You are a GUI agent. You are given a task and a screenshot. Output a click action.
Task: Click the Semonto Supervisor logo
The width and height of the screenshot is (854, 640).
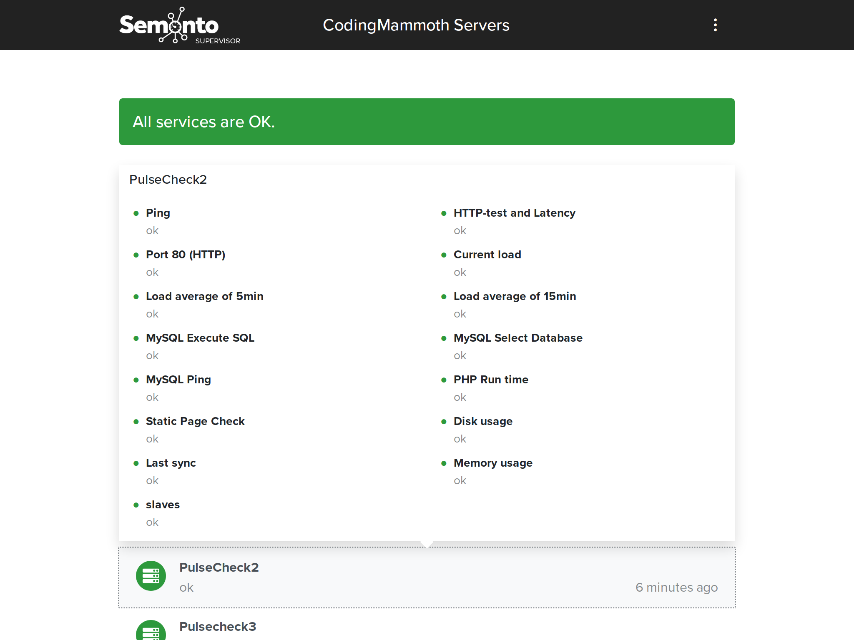(180, 25)
